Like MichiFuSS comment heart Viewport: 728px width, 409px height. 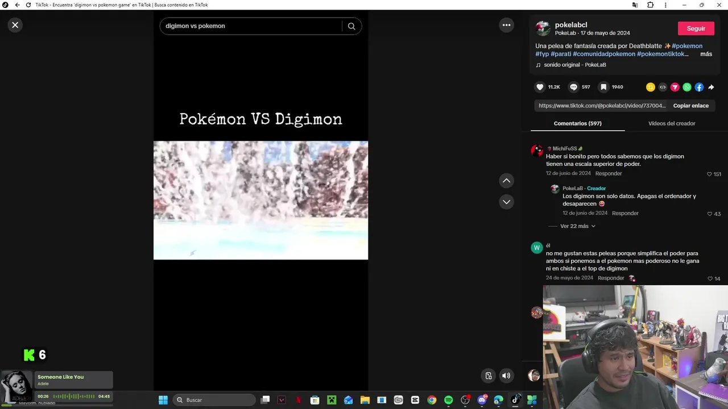[709, 174]
